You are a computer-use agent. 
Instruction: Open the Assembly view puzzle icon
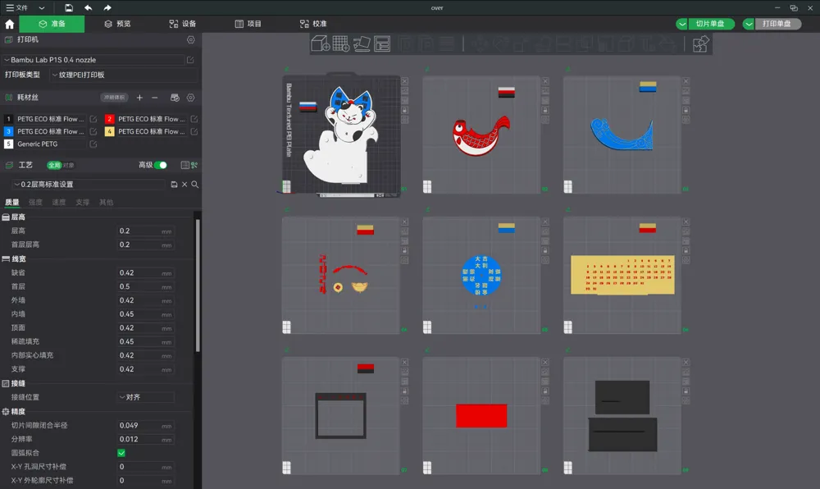(701, 44)
